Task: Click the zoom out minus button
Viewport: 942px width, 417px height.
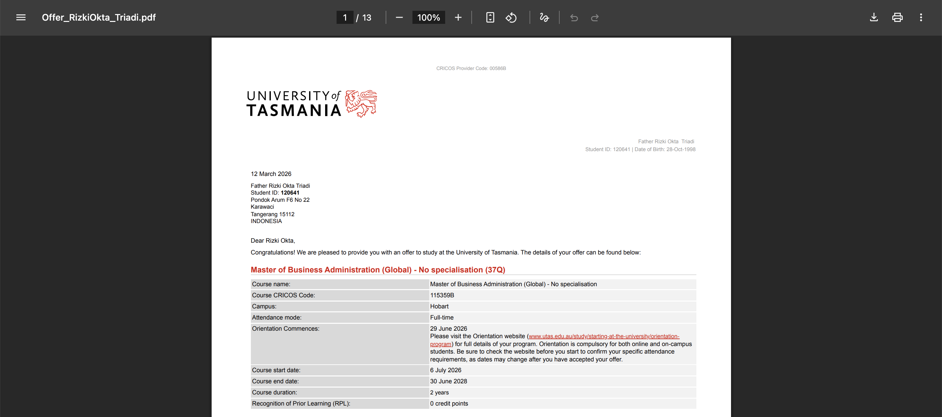Action: pos(399,17)
